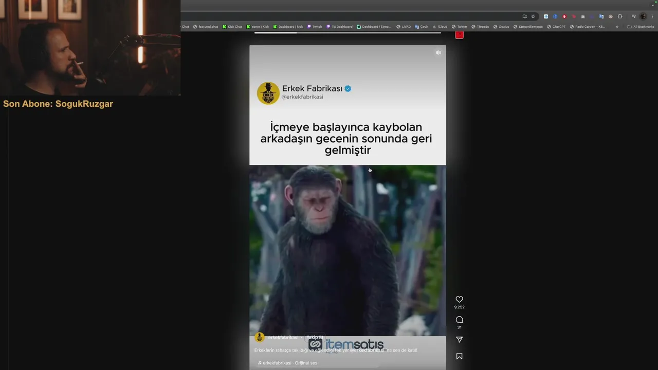Toggle the reel's sound with the speaker icon
658x370 pixels.
(438, 52)
